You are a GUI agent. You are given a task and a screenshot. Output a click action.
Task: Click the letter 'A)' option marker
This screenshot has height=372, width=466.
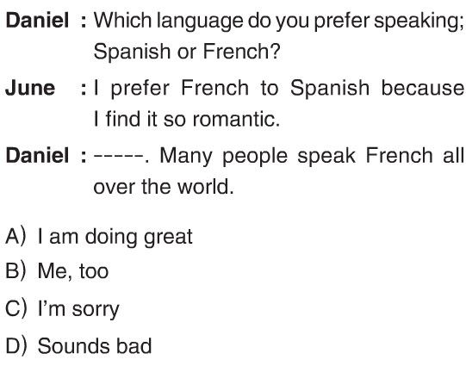point(16,237)
